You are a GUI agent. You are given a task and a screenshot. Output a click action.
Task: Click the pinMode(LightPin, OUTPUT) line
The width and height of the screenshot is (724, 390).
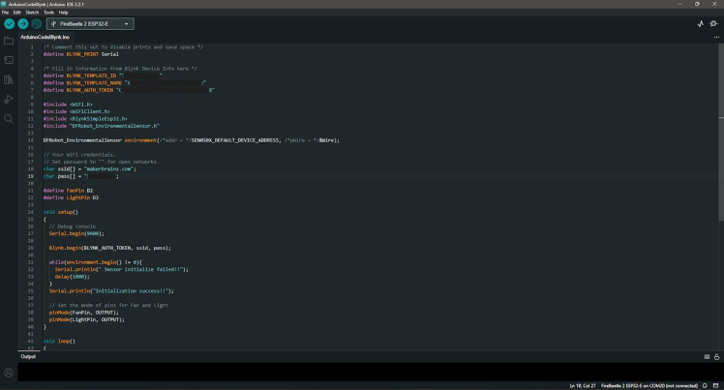point(87,319)
